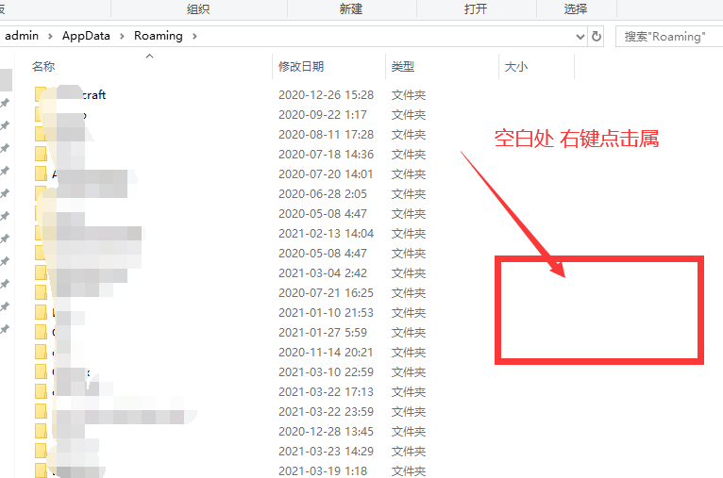Viewport: 723px width, 478px height.
Task: Select folder icon dated 2021-02-13 14:04
Action: click(x=41, y=233)
